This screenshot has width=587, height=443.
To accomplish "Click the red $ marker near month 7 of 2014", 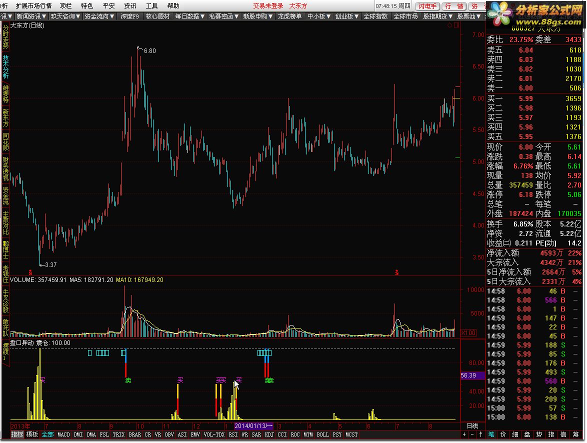I will point(396,272).
